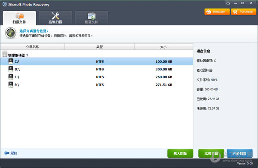Select the C:\ drive label
Viewport: 258px width, 168px height.
click(17, 61)
